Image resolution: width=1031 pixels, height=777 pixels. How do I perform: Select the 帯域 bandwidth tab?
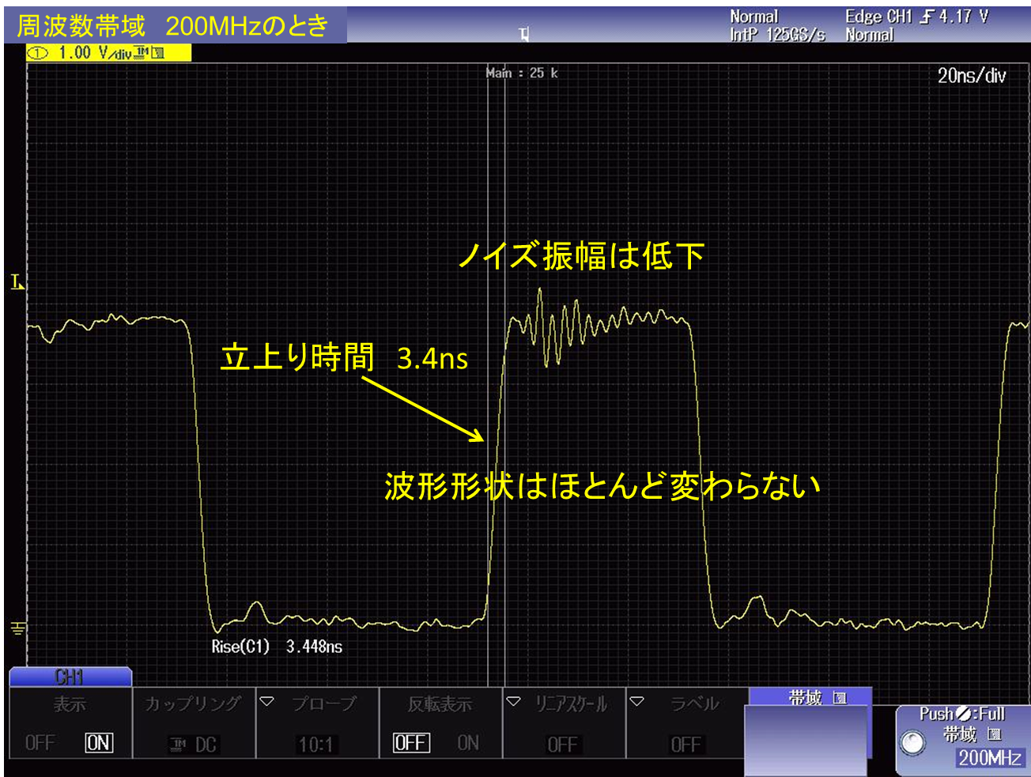tap(810, 697)
